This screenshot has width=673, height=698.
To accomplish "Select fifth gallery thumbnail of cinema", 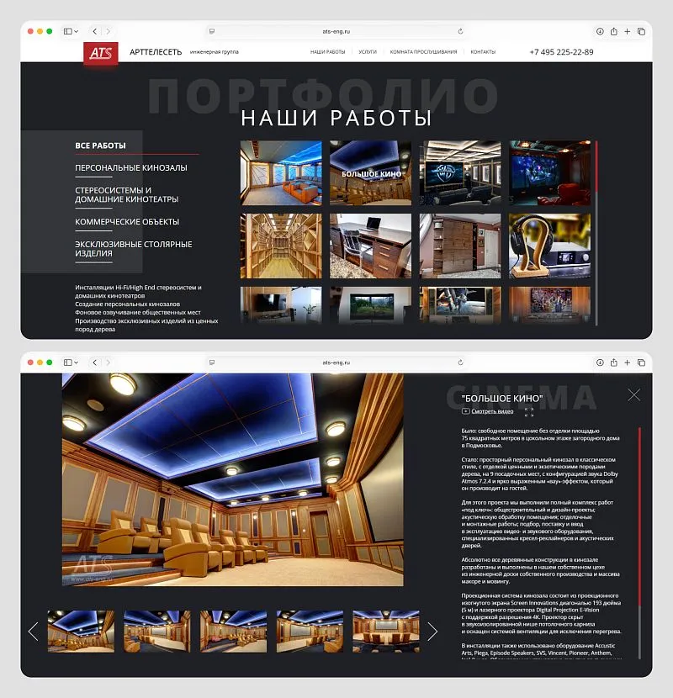I will [386, 632].
